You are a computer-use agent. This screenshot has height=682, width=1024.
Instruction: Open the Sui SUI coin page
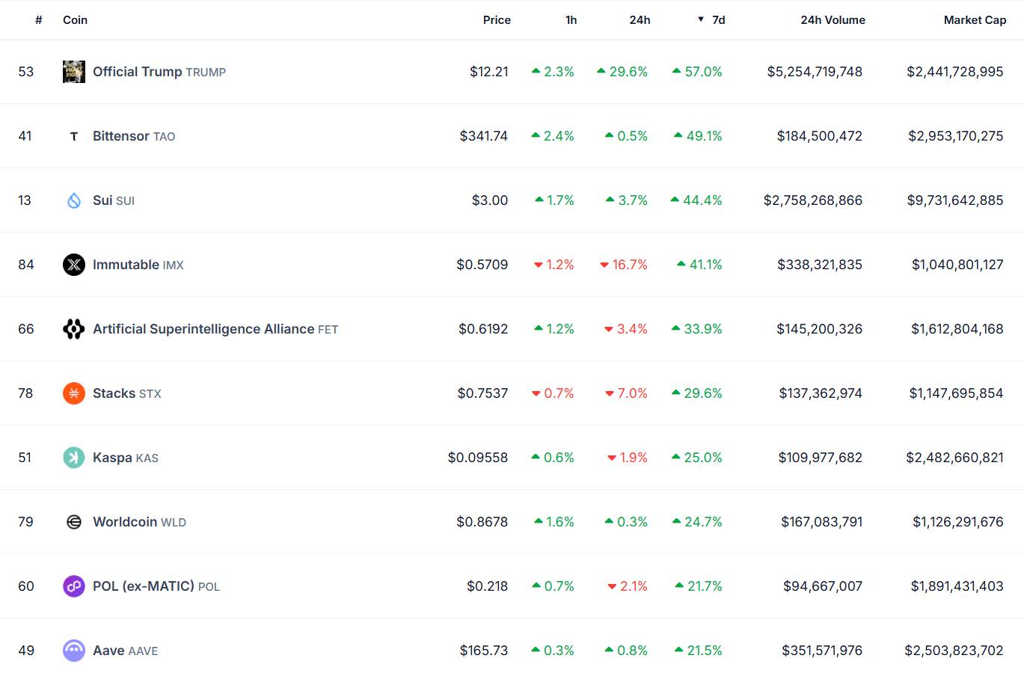[x=114, y=200]
